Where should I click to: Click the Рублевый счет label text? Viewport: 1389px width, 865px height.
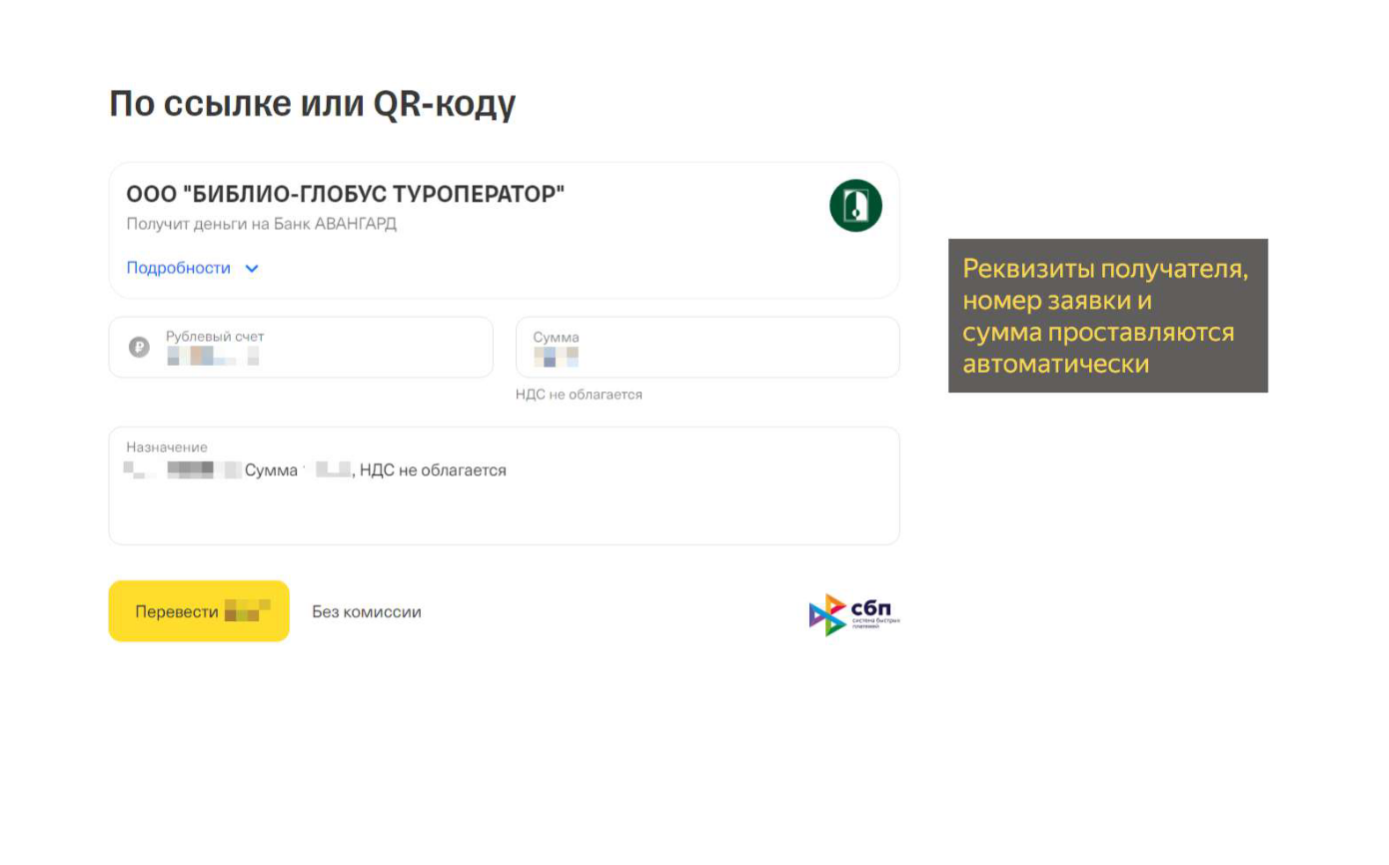click(x=215, y=337)
